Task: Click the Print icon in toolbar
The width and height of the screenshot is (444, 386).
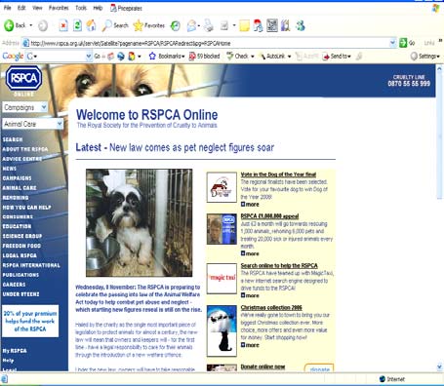Action: coord(208,25)
